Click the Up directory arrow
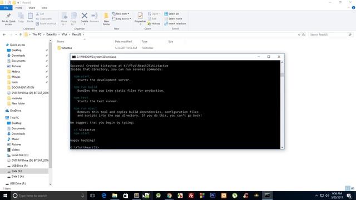The width and height of the screenshot is (356, 200). (x=21, y=34)
